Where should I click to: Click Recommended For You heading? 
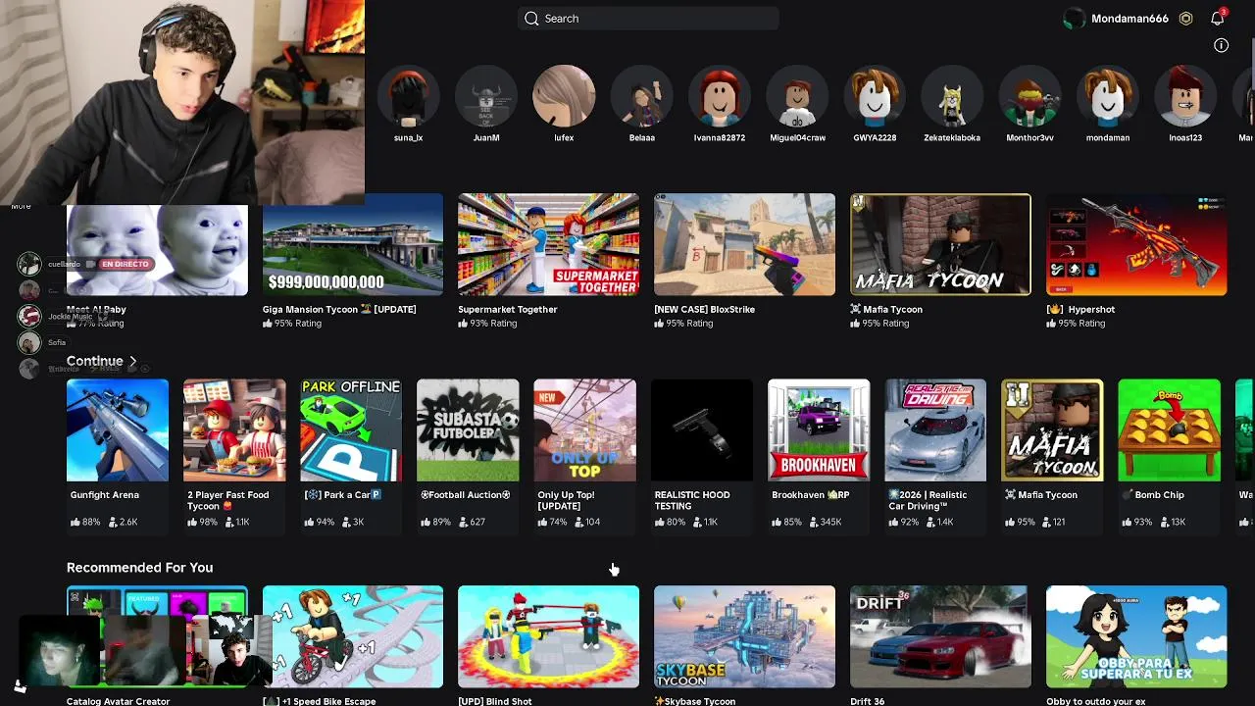click(139, 567)
